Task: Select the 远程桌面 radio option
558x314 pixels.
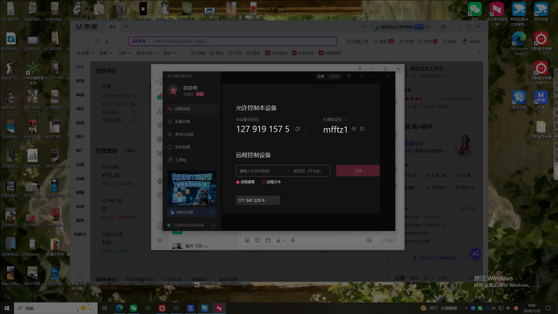Action: 246,182
